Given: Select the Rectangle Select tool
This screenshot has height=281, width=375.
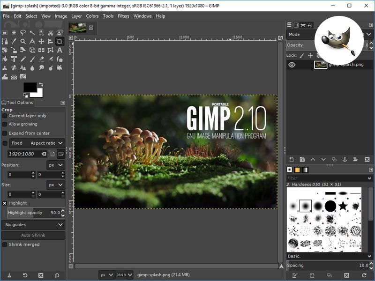Looking at the screenshot, I should (5, 32).
